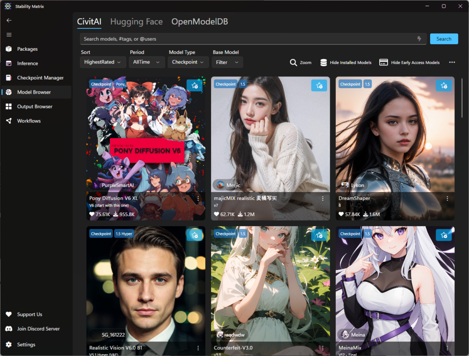Click Join Discord Server

tap(36, 329)
